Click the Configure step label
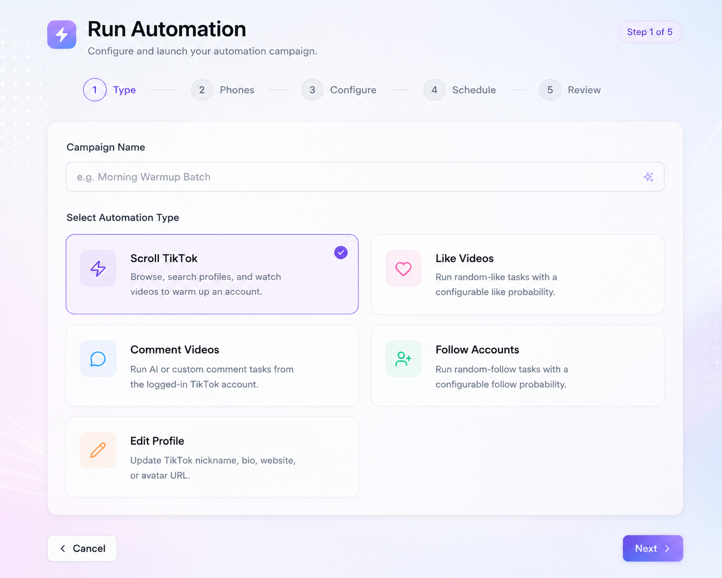Screen dimensions: 722x578 (x=353, y=90)
